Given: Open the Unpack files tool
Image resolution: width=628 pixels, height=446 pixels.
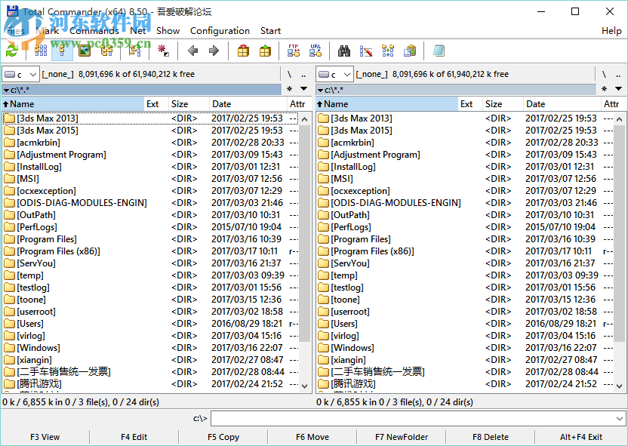Looking at the screenshot, I should tap(264, 50).
